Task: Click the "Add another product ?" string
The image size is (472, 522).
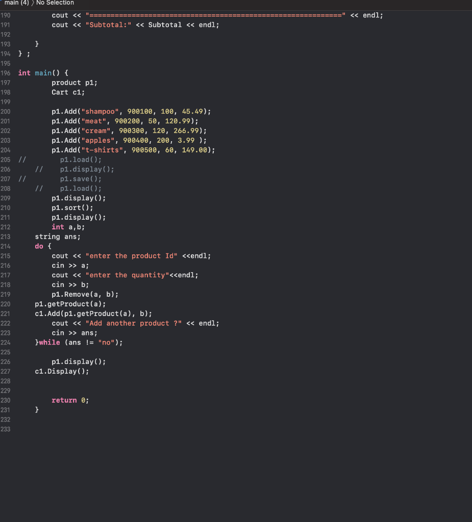Action: click(133, 323)
